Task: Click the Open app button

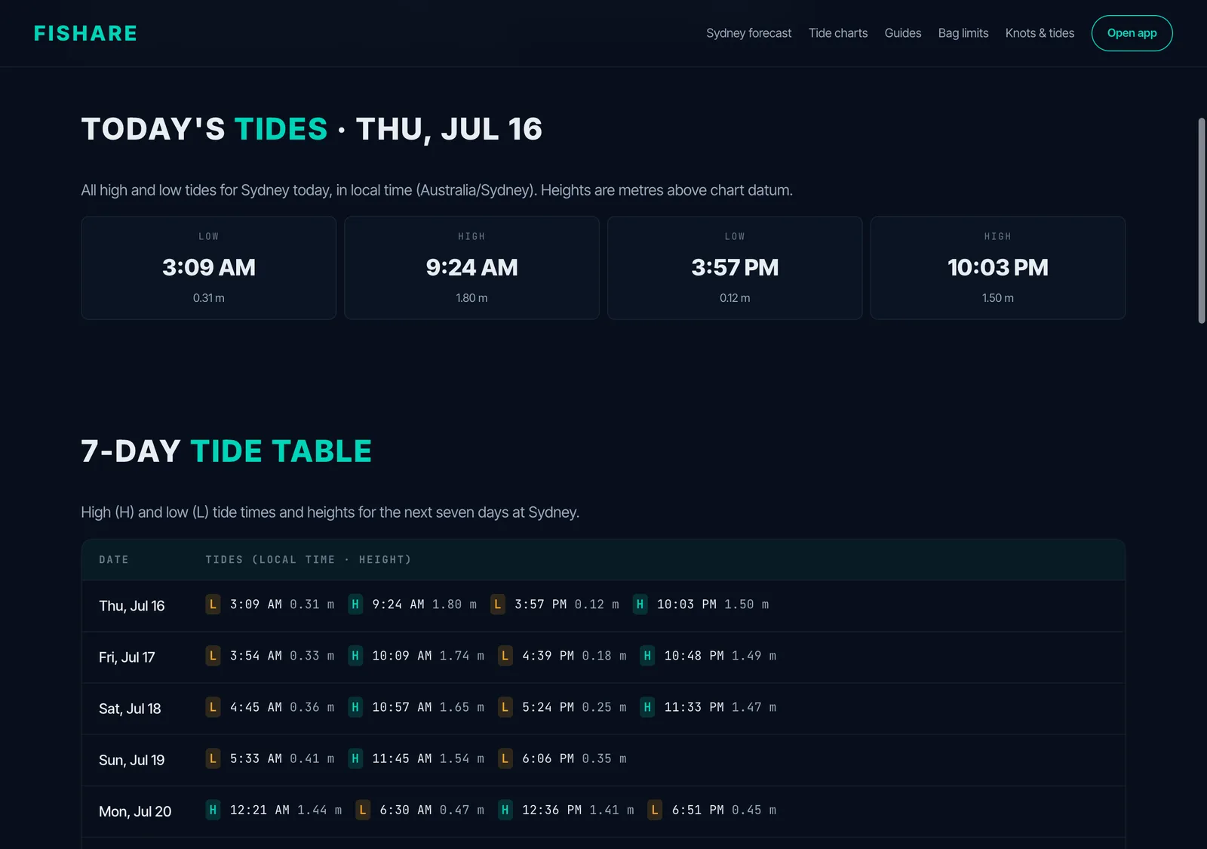Action: [1132, 33]
